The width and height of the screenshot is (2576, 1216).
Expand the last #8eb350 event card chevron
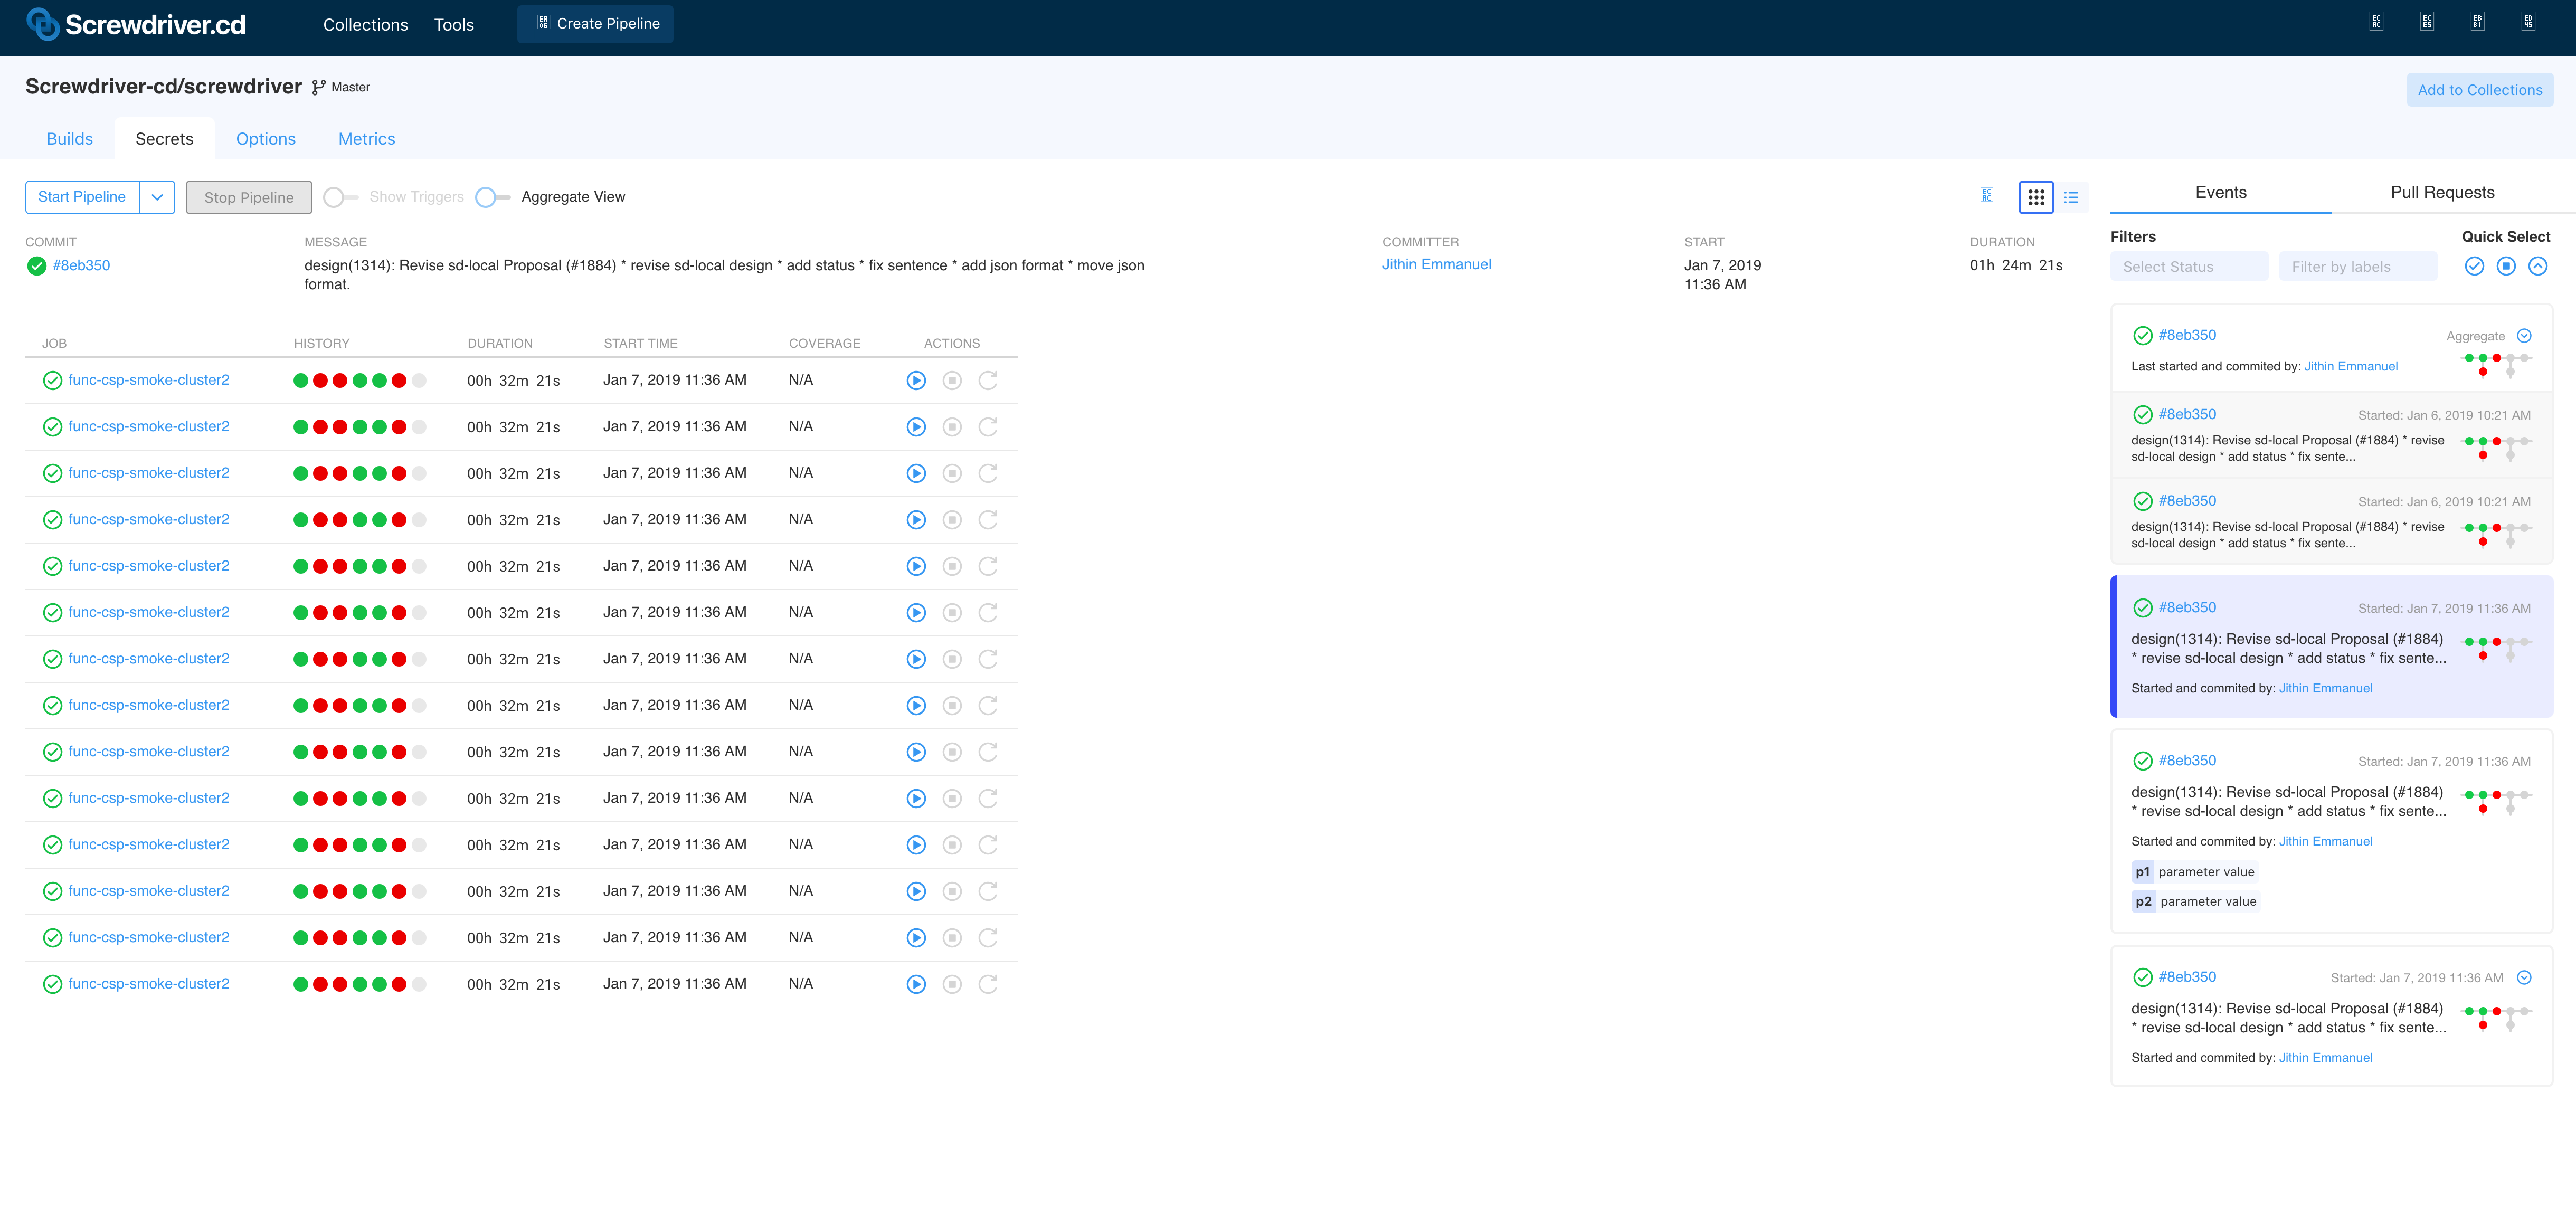(2524, 978)
